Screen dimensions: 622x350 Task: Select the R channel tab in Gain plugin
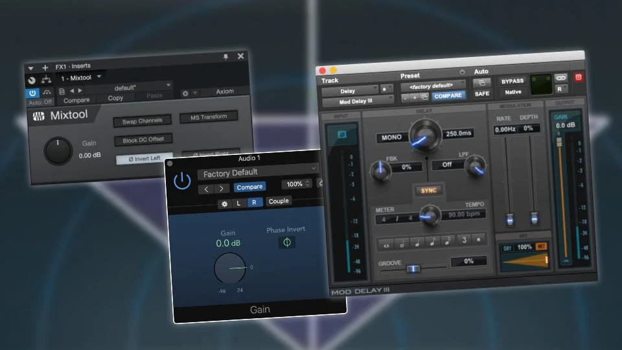254,202
